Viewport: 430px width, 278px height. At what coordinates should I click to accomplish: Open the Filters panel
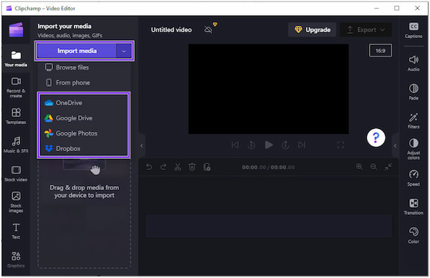(x=414, y=120)
